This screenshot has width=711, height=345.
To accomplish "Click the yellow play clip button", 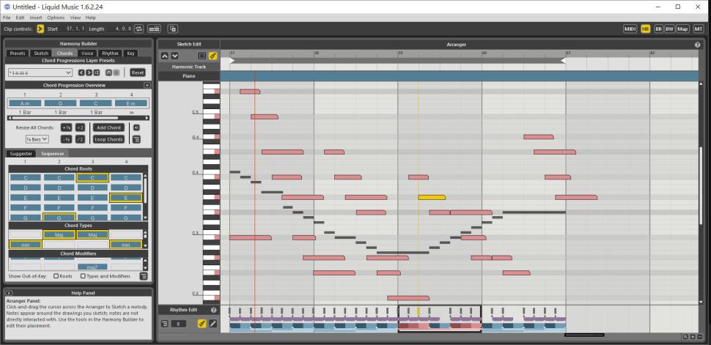I will (40, 29).
